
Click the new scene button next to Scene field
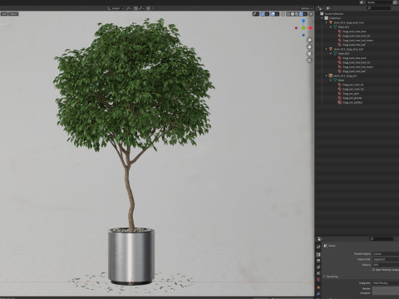coord(395,2)
